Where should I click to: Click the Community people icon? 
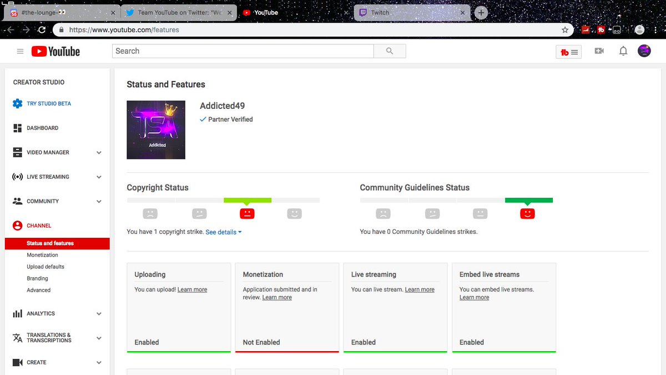click(17, 201)
